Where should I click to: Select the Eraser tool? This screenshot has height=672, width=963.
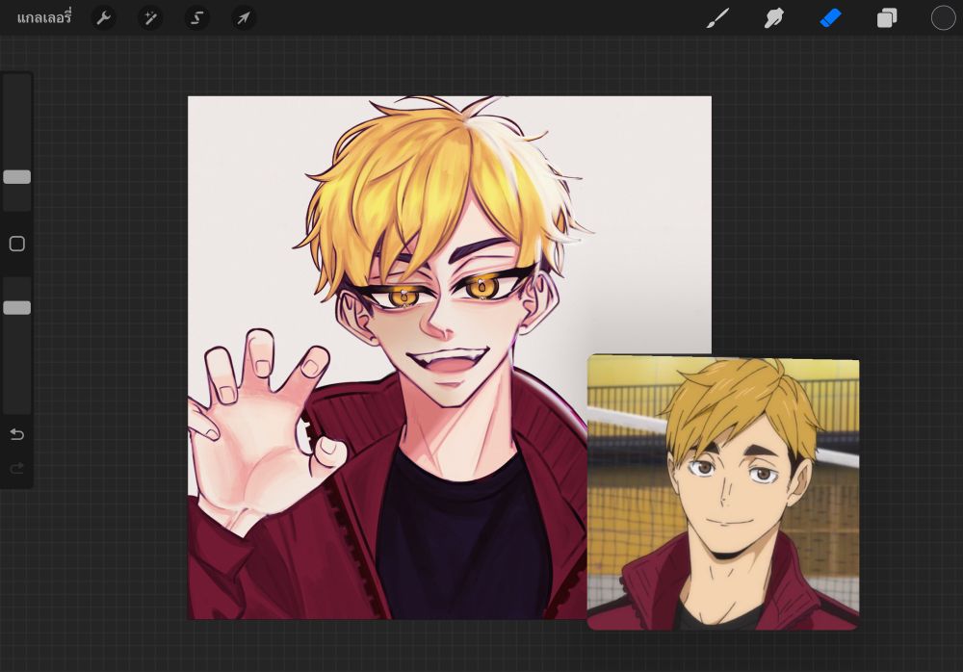pyautogui.click(x=830, y=18)
